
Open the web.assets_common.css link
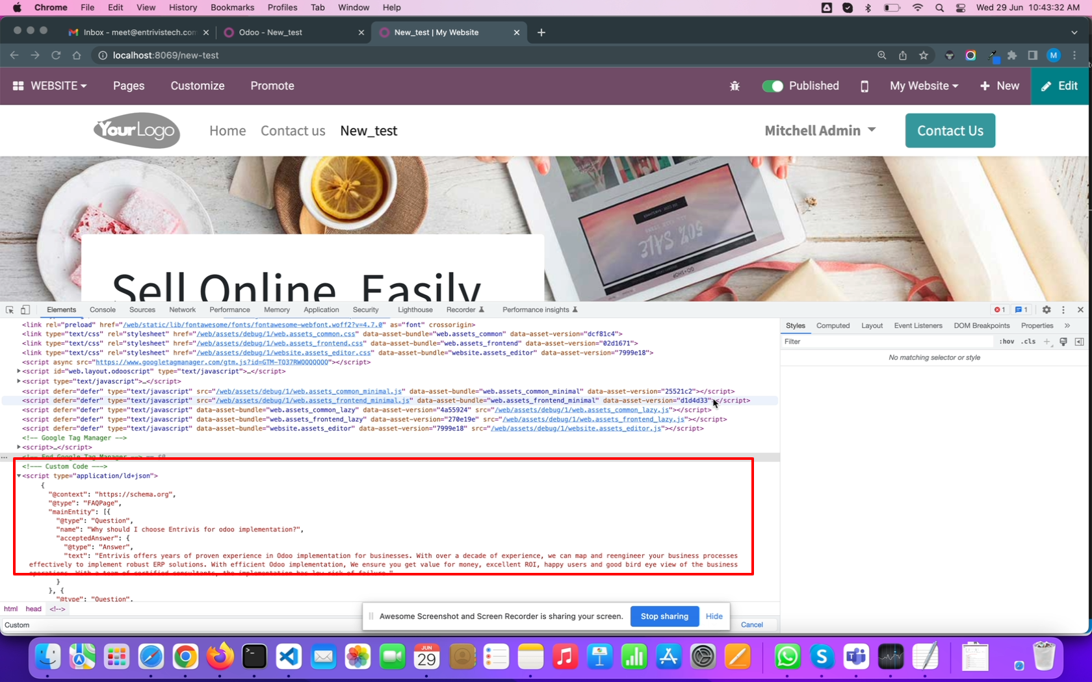(277, 334)
